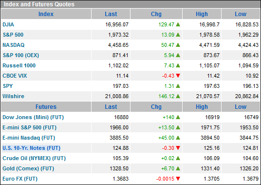Open the CBOE VIX quote

click(15, 76)
